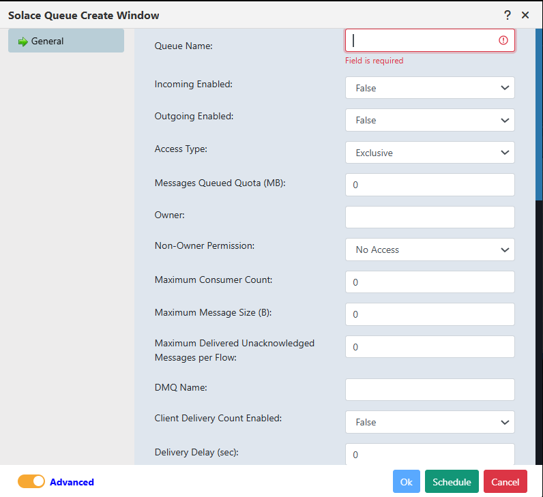The height and width of the screenshot is (497, 543).
Task: Toggle the Advanced switch off
Action: [31, 481]
